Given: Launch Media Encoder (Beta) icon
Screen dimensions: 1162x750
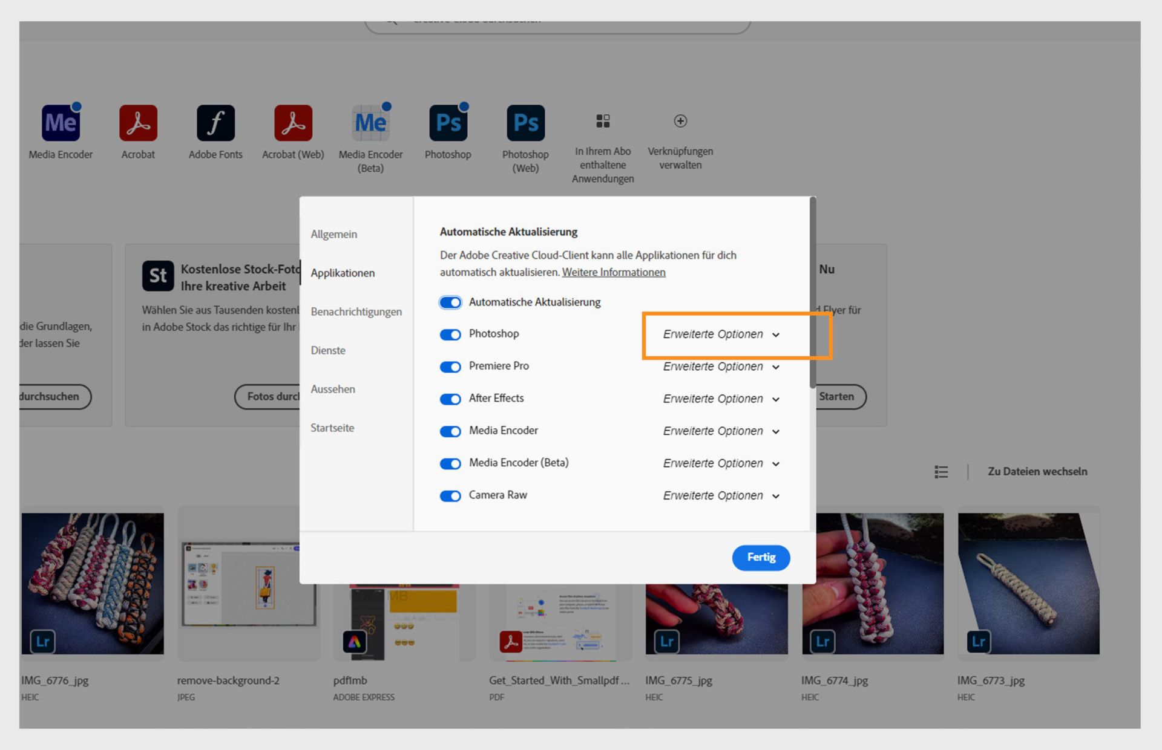Looking at the screenshot, I should [x=370, y=123].
